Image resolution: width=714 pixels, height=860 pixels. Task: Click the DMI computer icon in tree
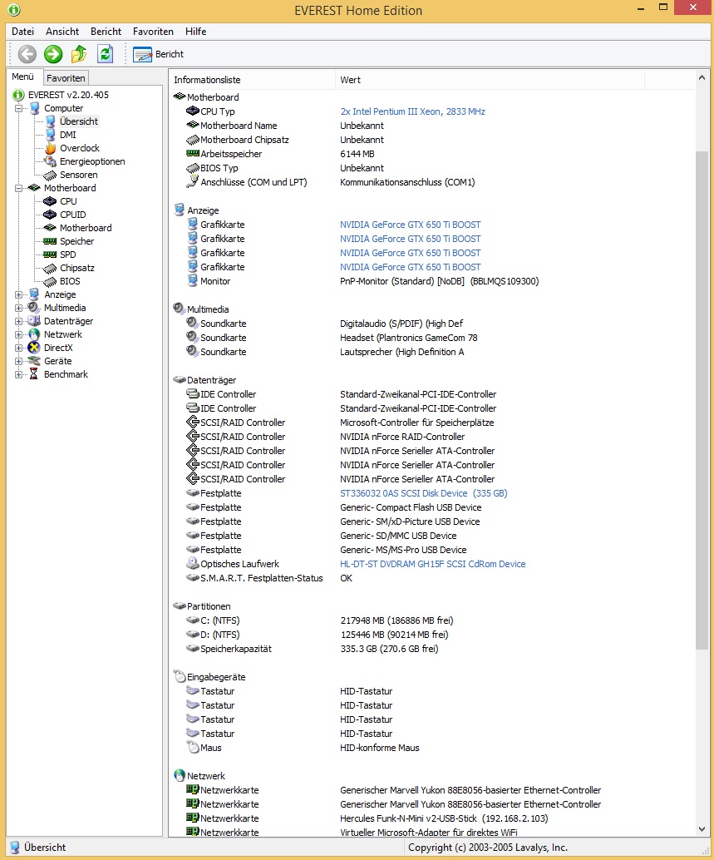tap(51, 135)
